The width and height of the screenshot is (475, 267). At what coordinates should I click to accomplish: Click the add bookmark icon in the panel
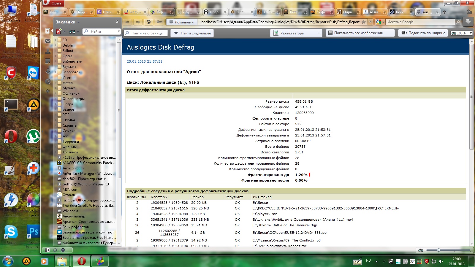tap(59, 31)
